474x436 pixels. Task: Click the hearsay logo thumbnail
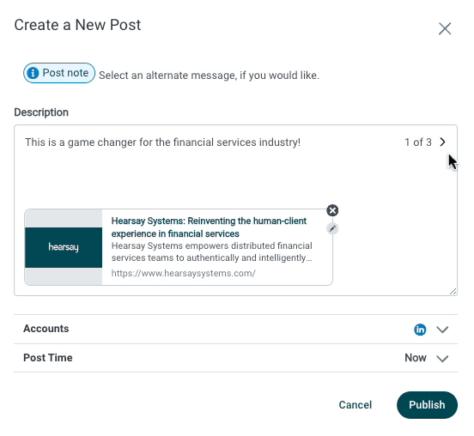coord(64,247)
